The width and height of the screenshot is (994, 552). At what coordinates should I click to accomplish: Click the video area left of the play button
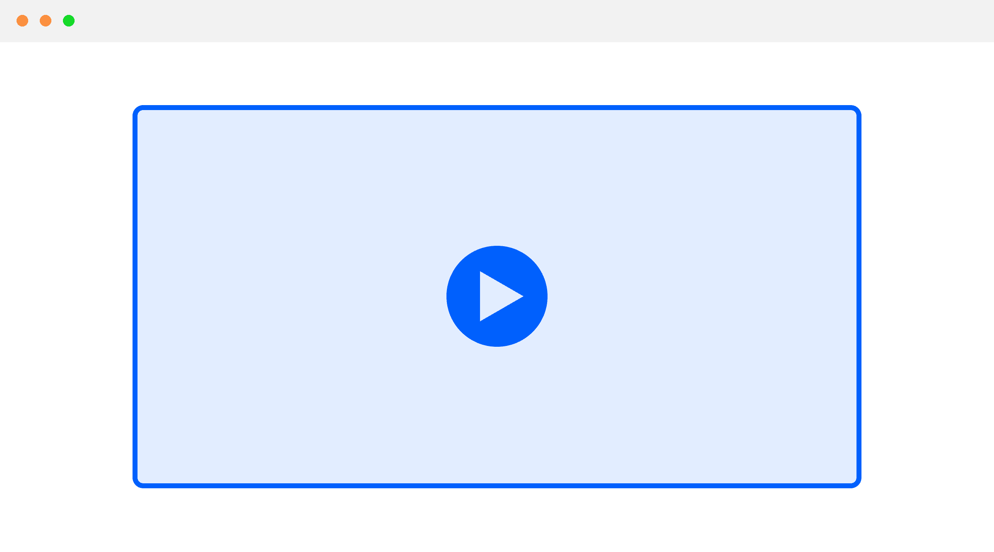click(292, 296)
